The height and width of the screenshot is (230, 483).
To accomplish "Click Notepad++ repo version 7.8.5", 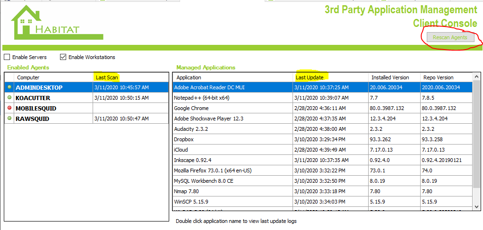I will click(x=428, y=98).
